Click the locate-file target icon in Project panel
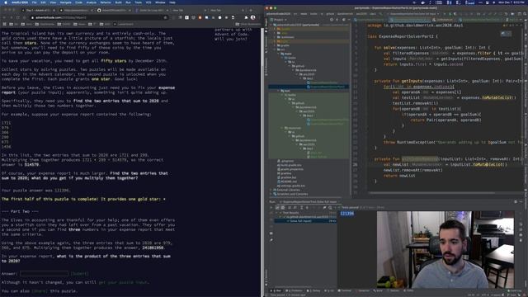This screenshot has width=528, height=297. click(x=332, y=20)
